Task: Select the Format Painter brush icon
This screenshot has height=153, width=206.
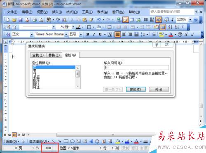Action: [x=91, y=20]
